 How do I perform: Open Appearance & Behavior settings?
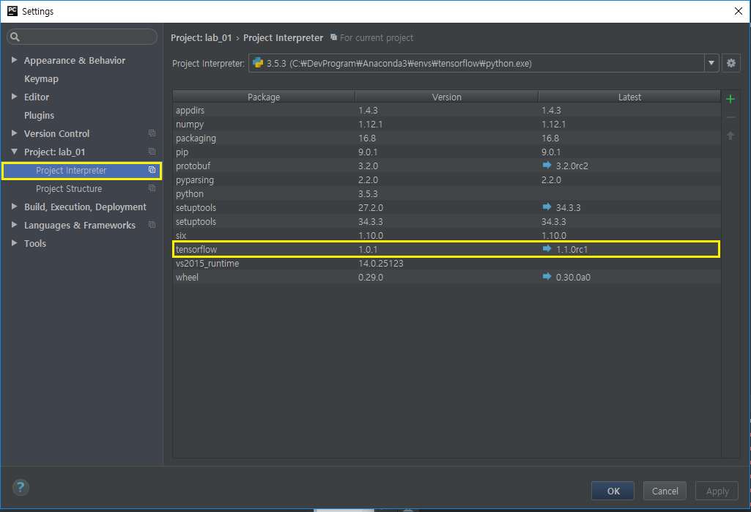point(75,60)
